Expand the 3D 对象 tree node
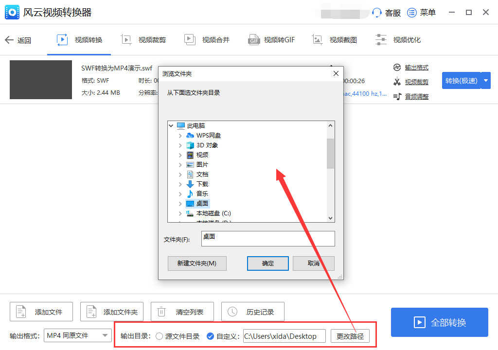The image size is (498, 350). click(180, 145)
